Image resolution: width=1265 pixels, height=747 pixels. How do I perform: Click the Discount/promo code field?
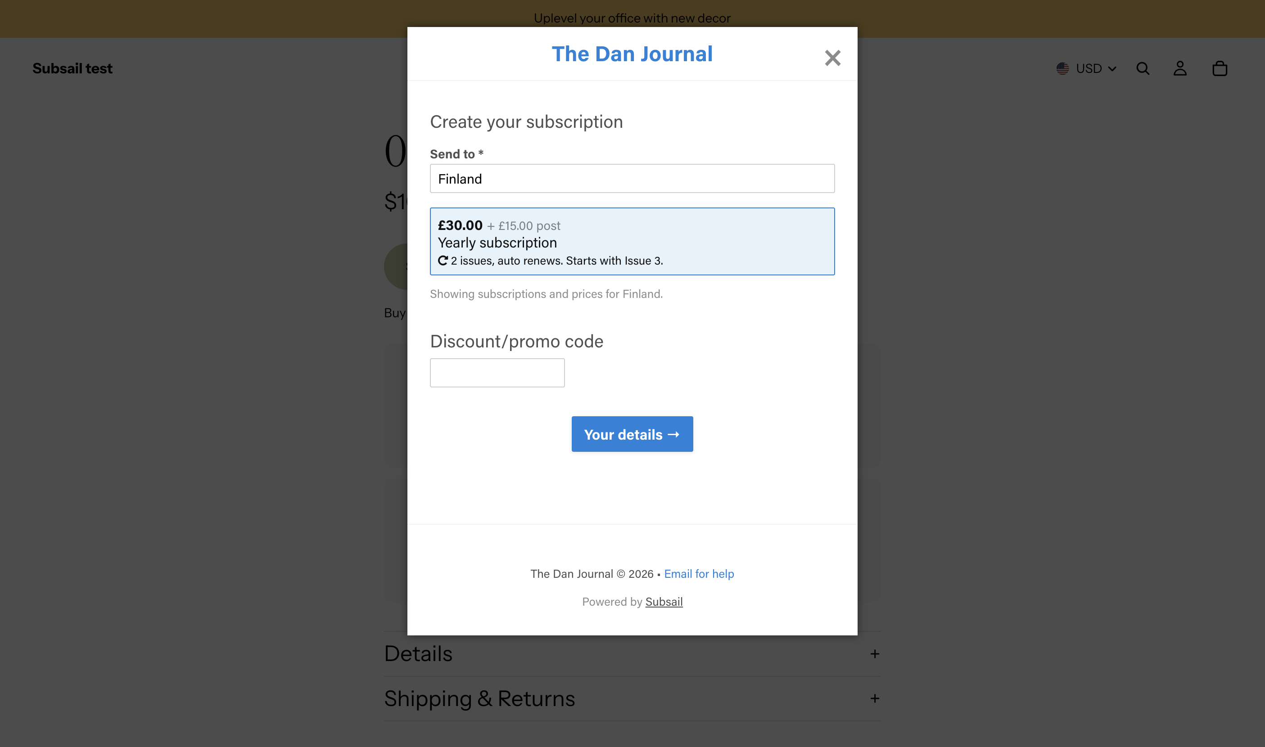pos(497,373)
